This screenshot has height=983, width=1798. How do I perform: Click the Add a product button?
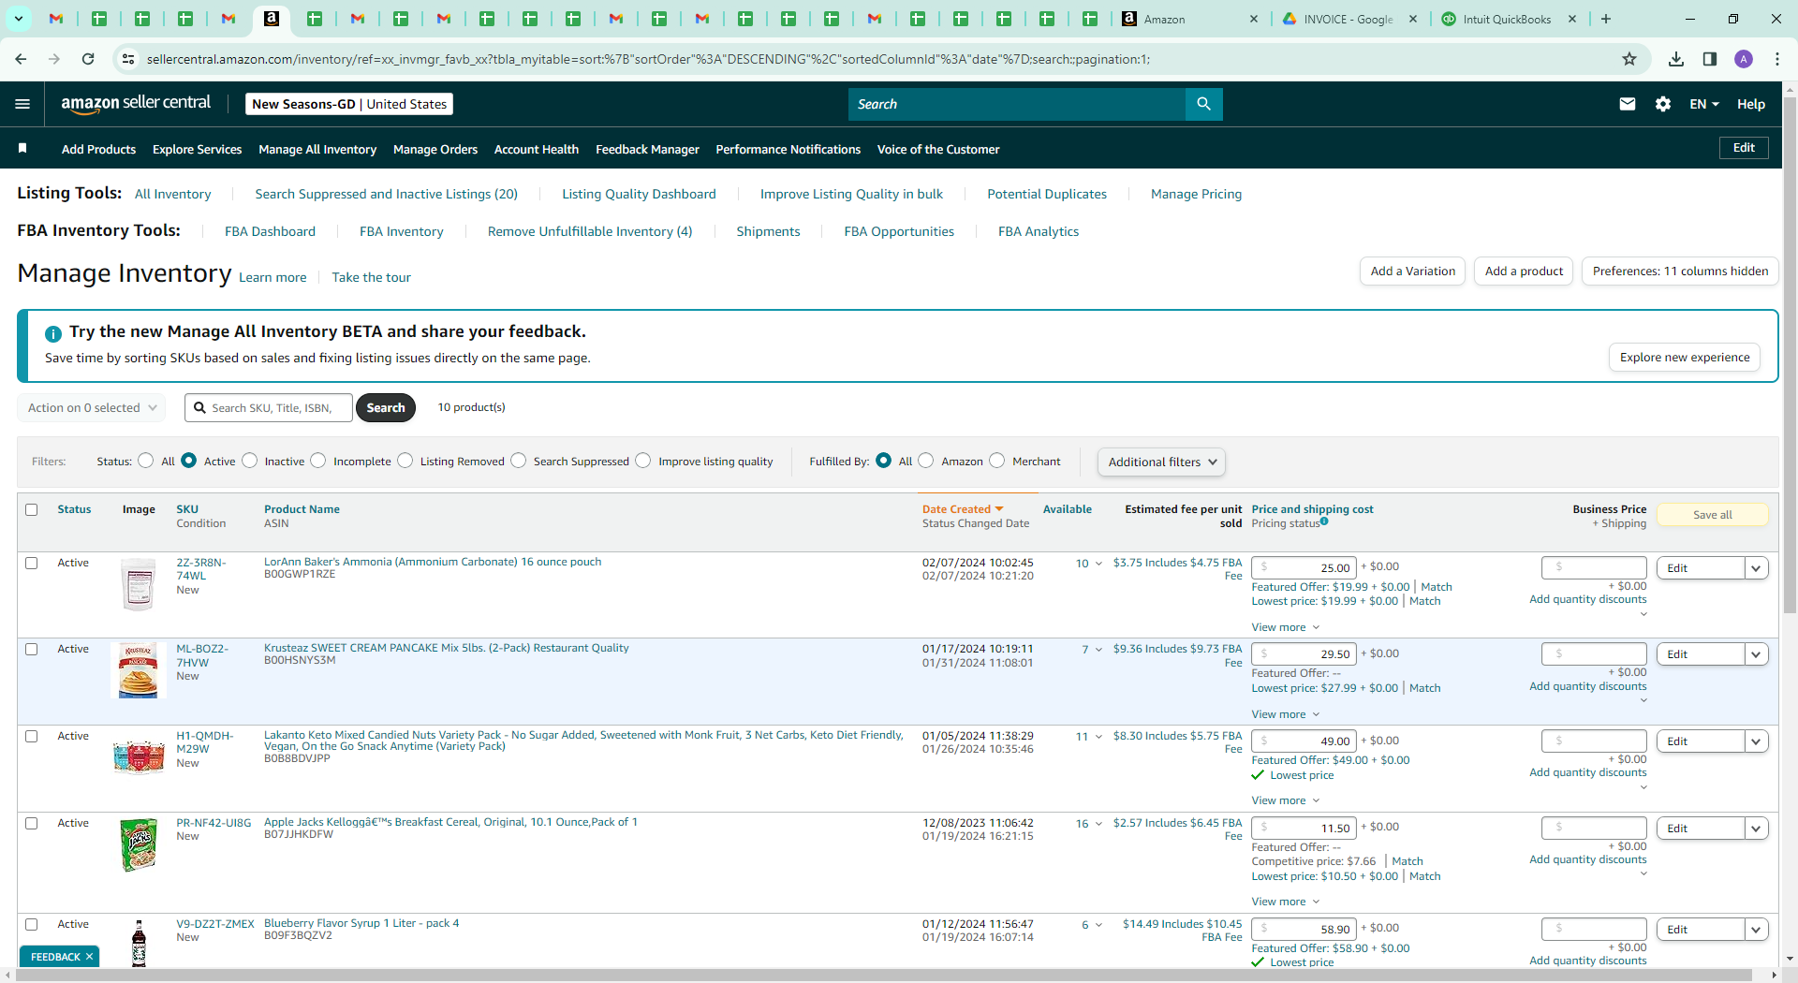pyautogui.click(x=1524, y=271)
